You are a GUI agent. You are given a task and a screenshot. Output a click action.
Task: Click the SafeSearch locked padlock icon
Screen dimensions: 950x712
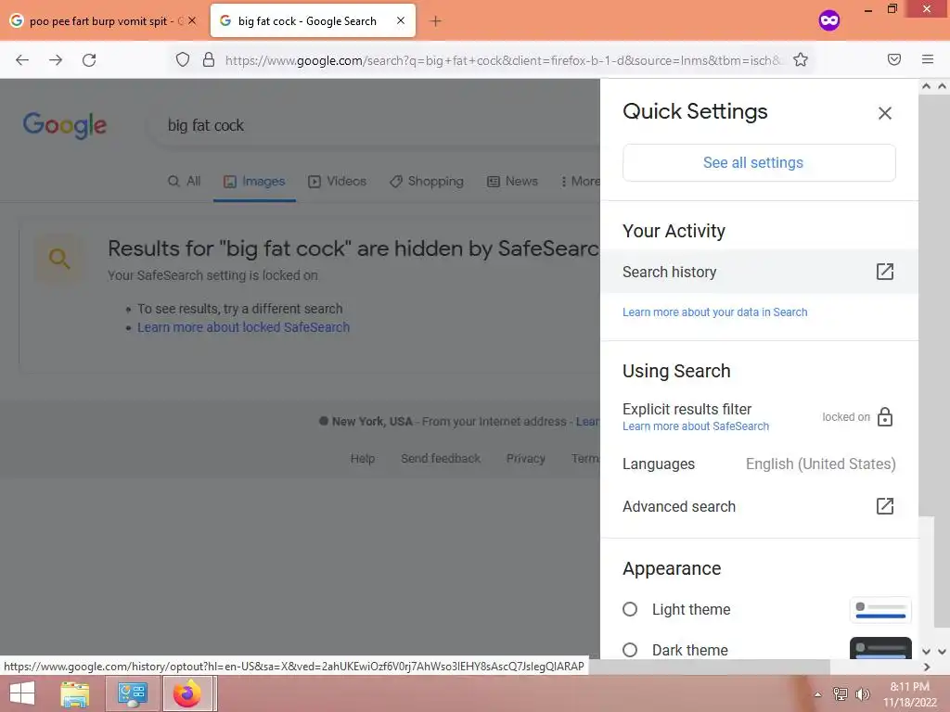[x=884, y=416]
